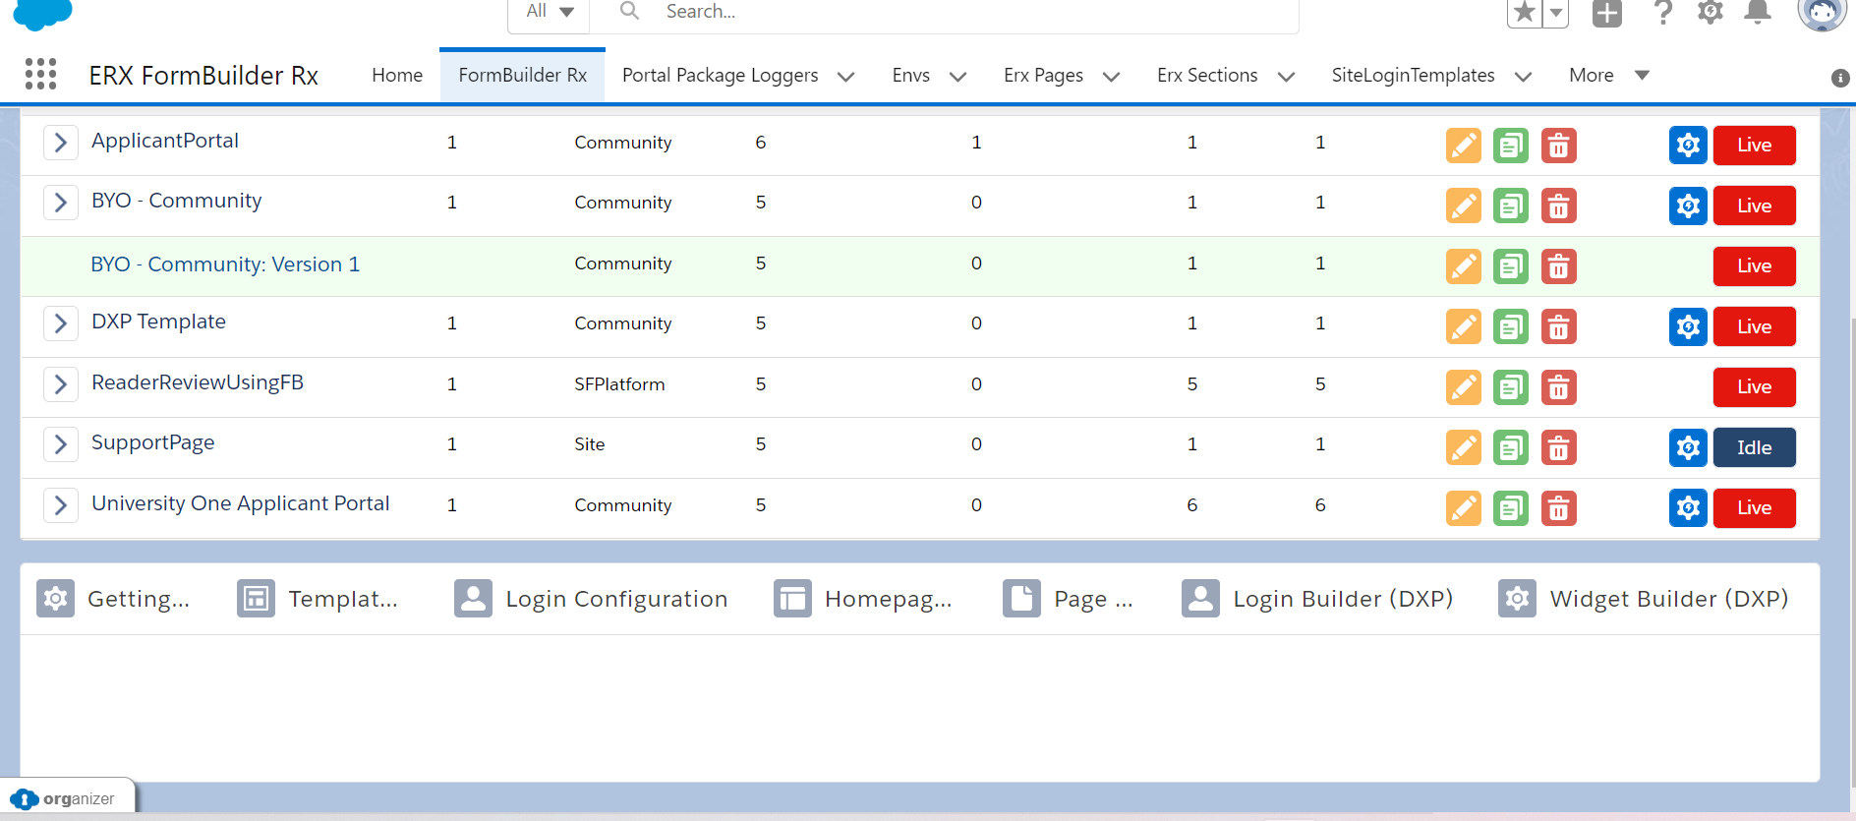Image resolution: width=1856 pixels, height=821 pixels.
Task: Expand the DXP Template row chevron
Action: click(61, 323)
